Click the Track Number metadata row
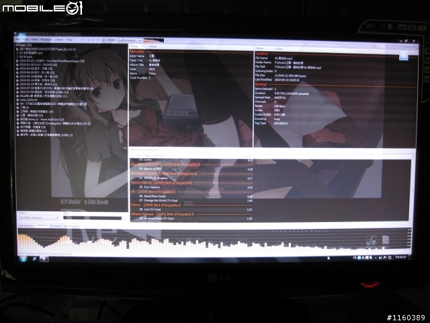Image resolution: width=430 pixels, height=323 pixels. pyautogui.click(x=191, y=78)
